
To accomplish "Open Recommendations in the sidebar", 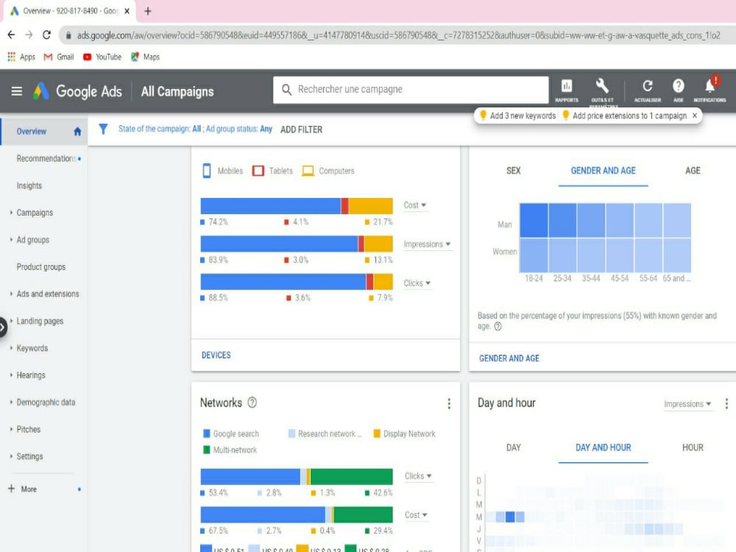I will 46,159.
